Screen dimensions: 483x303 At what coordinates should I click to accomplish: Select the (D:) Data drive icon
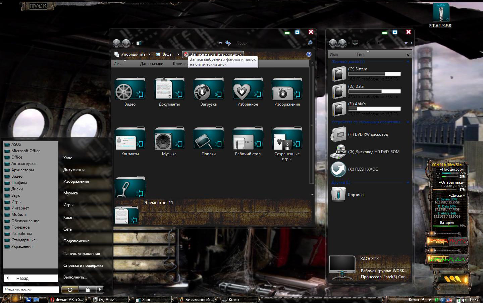click(x=339, y=91)
